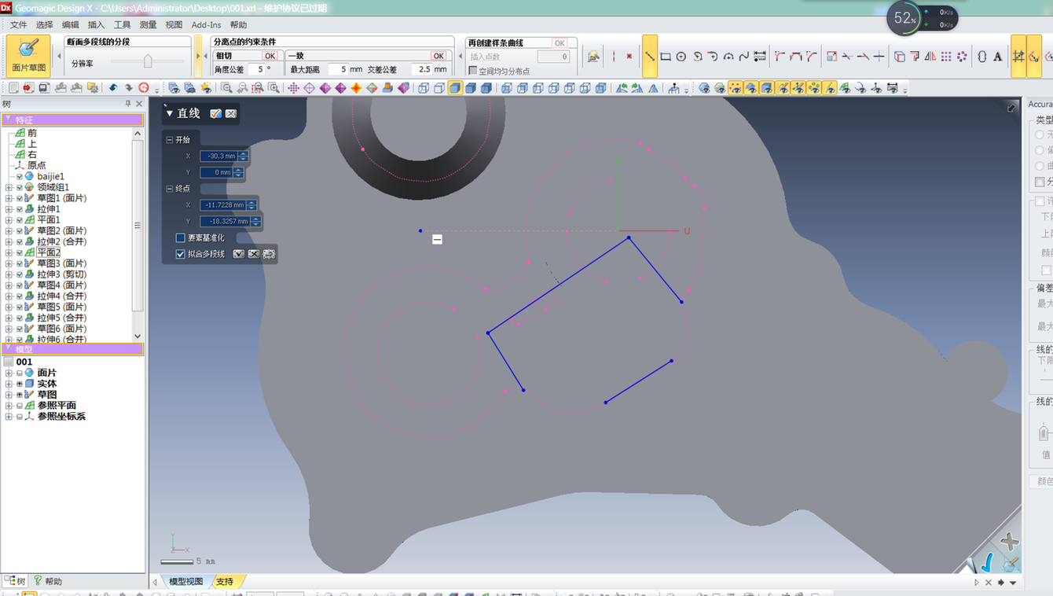The image size is (1053, 596).
Task: Collapse the 终点 section
Action: coord(170,189)
